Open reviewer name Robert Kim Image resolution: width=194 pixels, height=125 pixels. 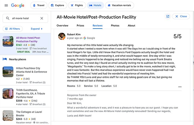point(74,34)
